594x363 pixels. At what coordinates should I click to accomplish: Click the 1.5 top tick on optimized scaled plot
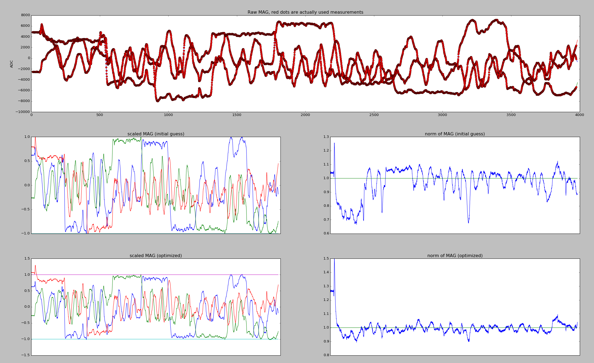[27, 259]
